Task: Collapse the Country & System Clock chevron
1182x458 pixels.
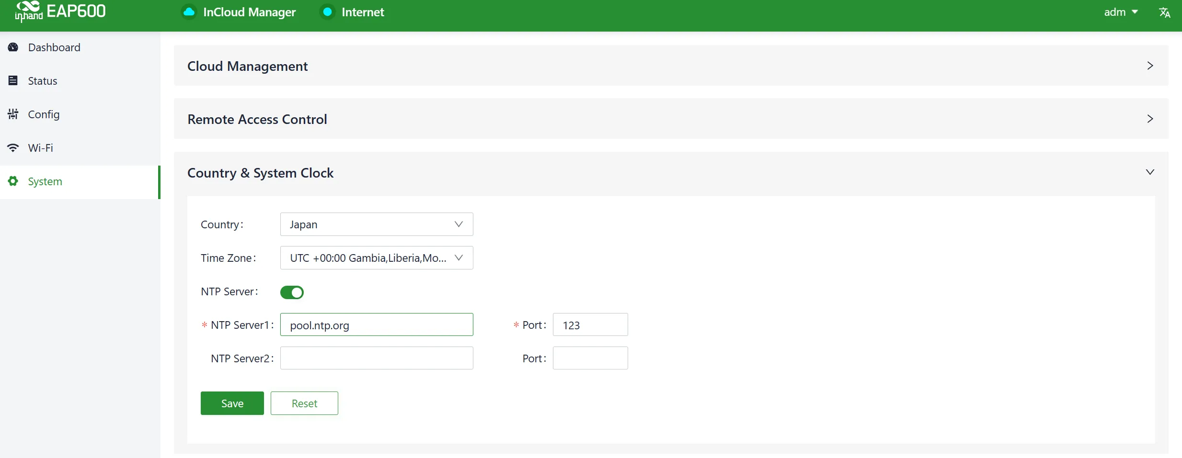Action: pos(1150,172)
